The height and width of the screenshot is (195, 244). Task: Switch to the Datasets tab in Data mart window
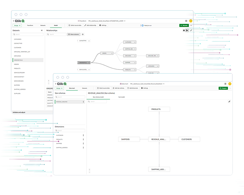(84, 88)
